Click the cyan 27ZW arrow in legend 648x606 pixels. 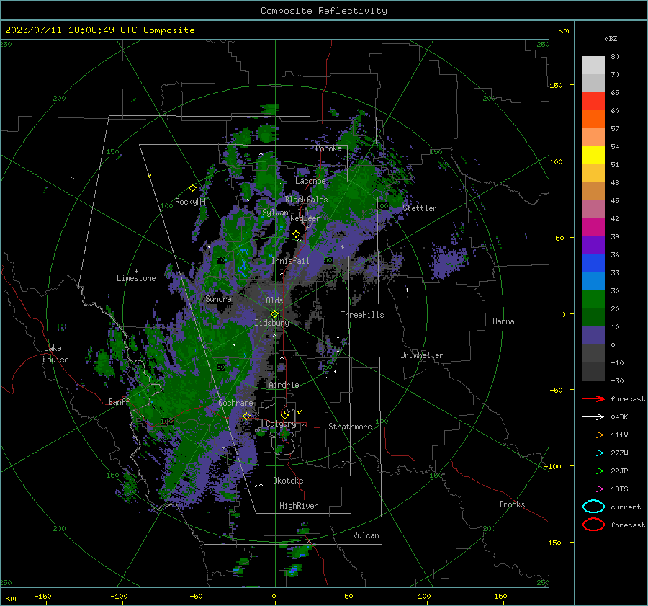pos(593,453)
